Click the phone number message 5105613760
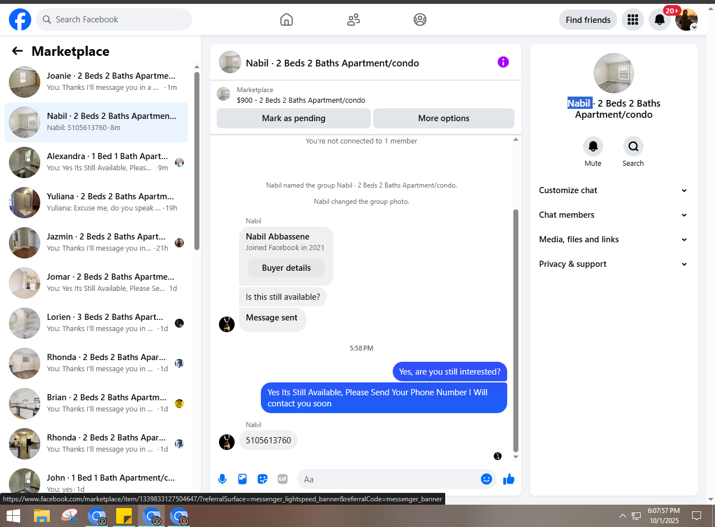 click(269, 440)
